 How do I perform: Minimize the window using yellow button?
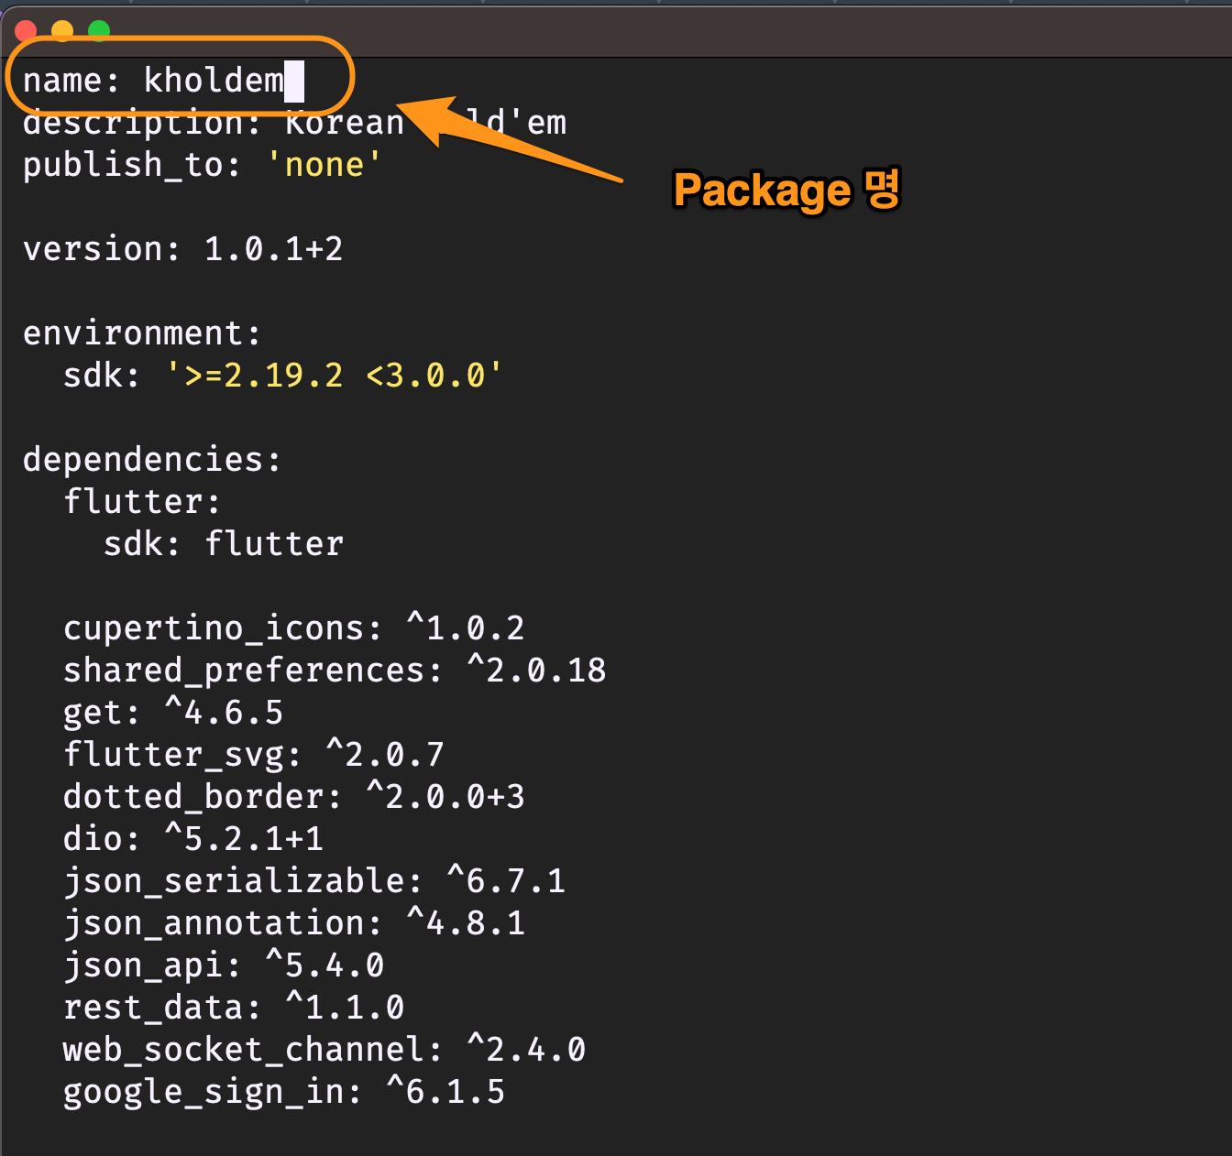(x=62, y=31)
